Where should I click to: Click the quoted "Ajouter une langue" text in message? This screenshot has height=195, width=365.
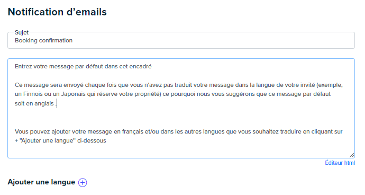tap(48, 140)
